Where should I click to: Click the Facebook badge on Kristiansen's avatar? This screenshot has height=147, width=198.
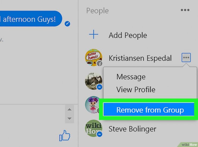click(x=100, y=63)
